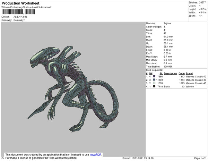The image size is (208, 161).
Task: Click the blue 1364 thread swatch
Action: click(x=154, y=80)
